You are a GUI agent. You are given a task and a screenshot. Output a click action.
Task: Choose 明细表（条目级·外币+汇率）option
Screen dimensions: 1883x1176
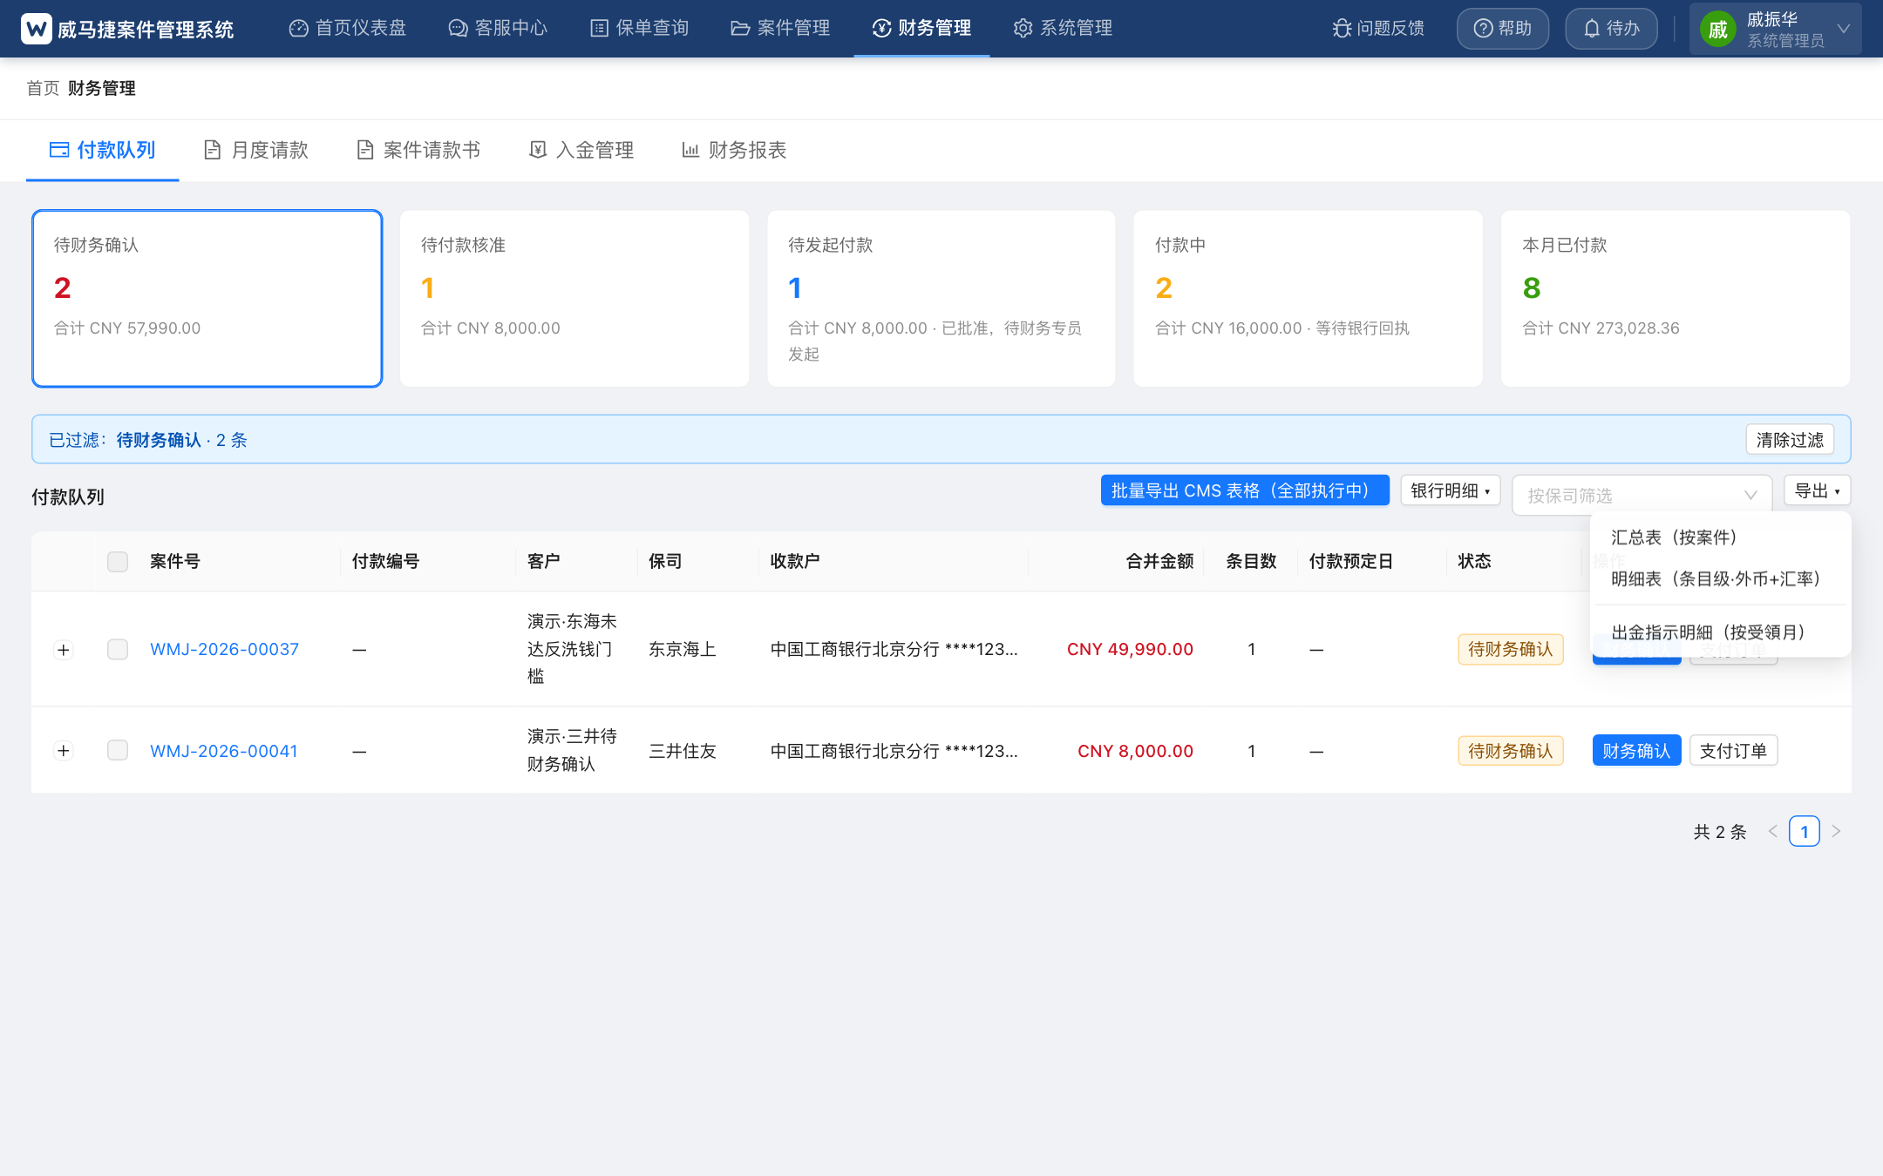tap(1721, 579)
